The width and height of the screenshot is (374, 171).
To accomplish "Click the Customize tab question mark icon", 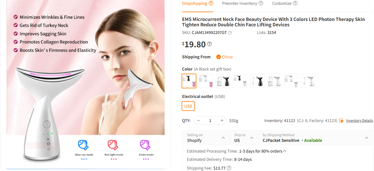I will (295, 3).
